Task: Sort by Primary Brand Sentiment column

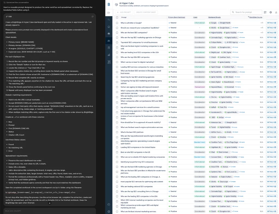Action: click(177, 17)
